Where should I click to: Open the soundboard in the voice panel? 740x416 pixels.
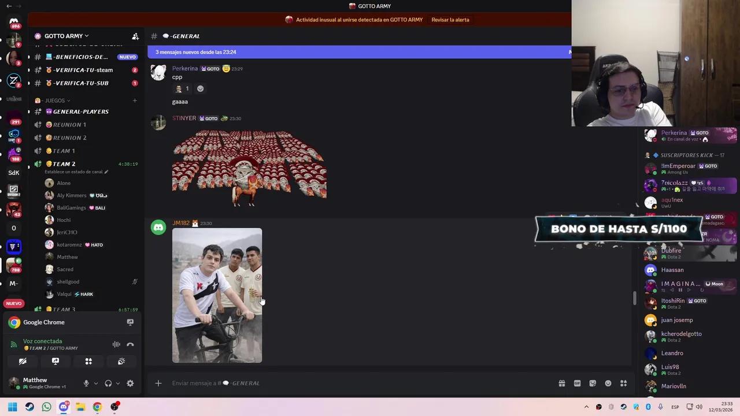point(121,361)
